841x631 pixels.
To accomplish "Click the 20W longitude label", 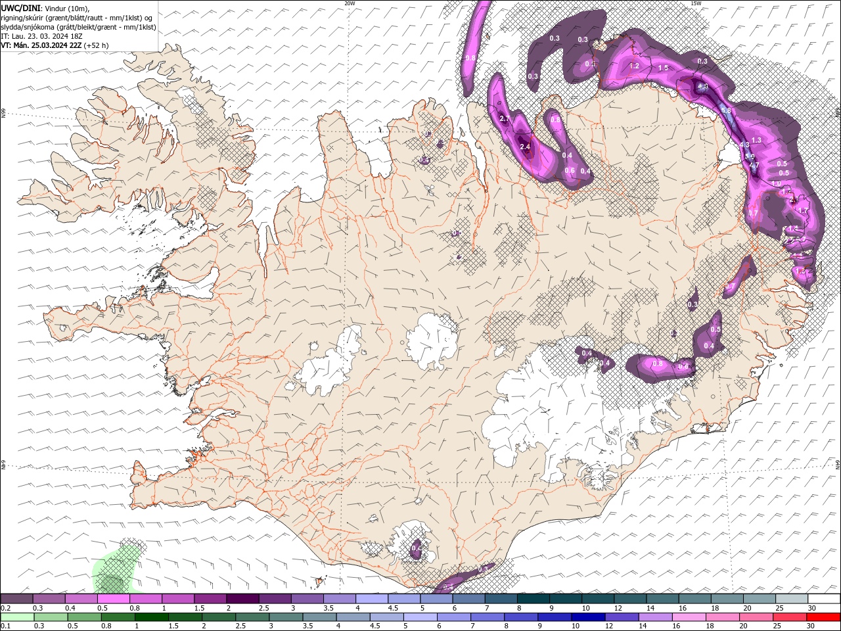I will (x=350, y=3).
